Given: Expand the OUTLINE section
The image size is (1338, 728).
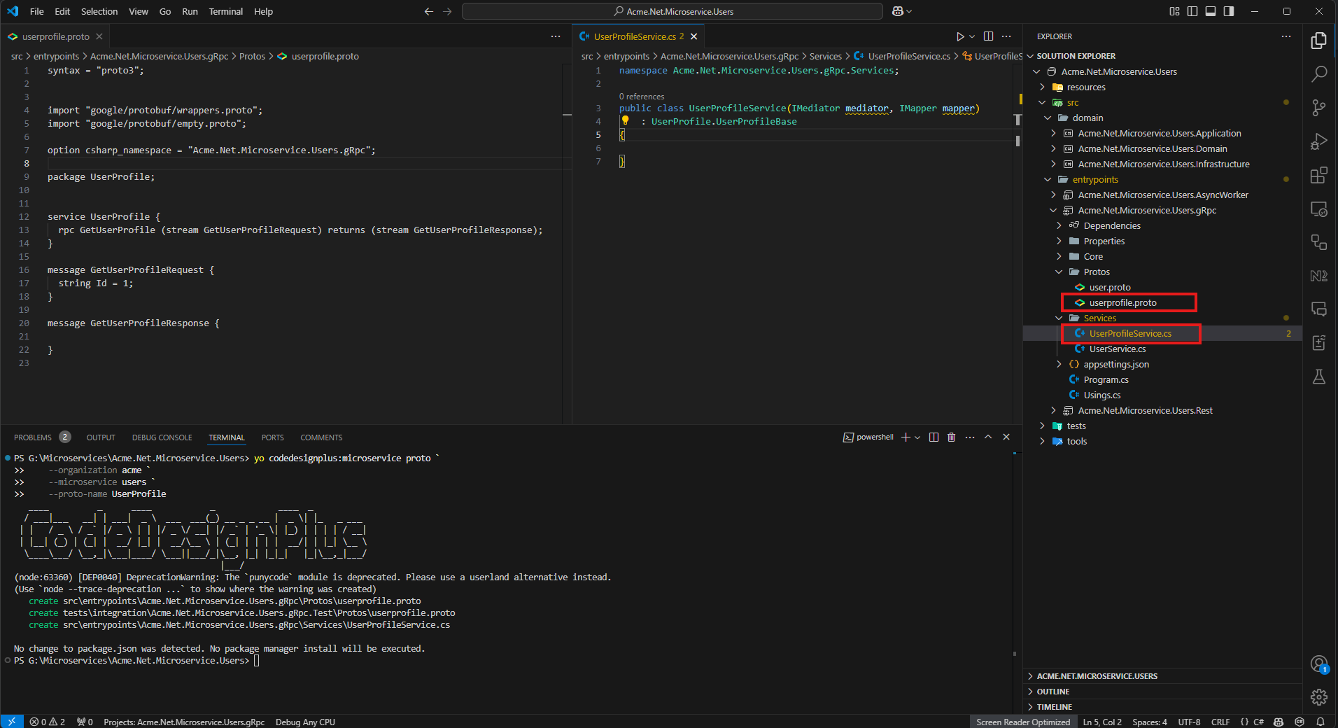Looking at the screenshot, I should (1053, 692).
